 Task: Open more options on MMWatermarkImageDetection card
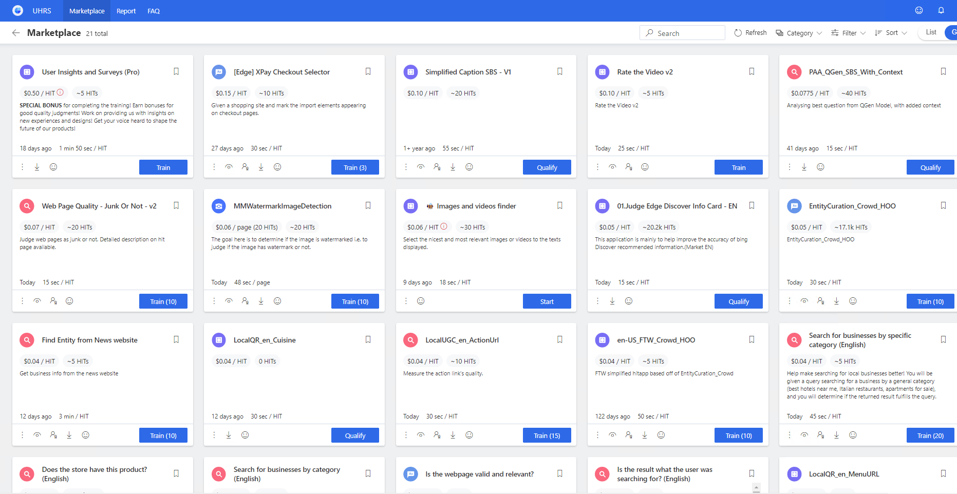point(214,301)
